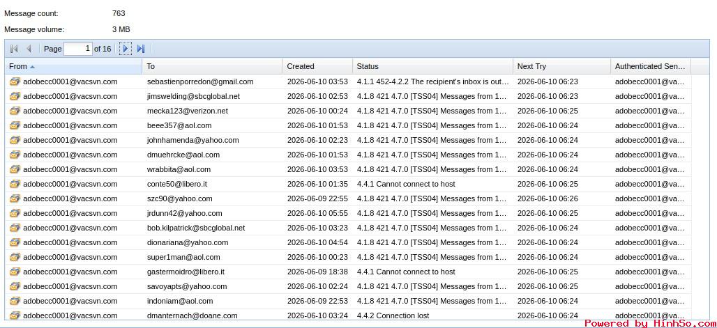Image resolution: width=717 pixels, height=328 pixels.
Task: Click mail icon for johnhamenda@yahoo.com row
Action: [15, 140]
